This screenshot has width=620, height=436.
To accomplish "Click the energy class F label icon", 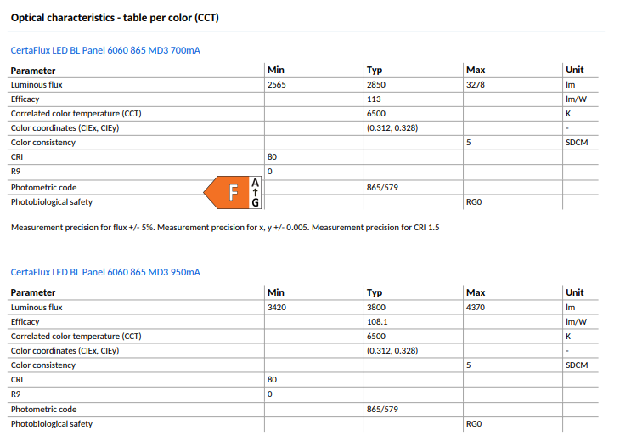I will pos(233,193).
